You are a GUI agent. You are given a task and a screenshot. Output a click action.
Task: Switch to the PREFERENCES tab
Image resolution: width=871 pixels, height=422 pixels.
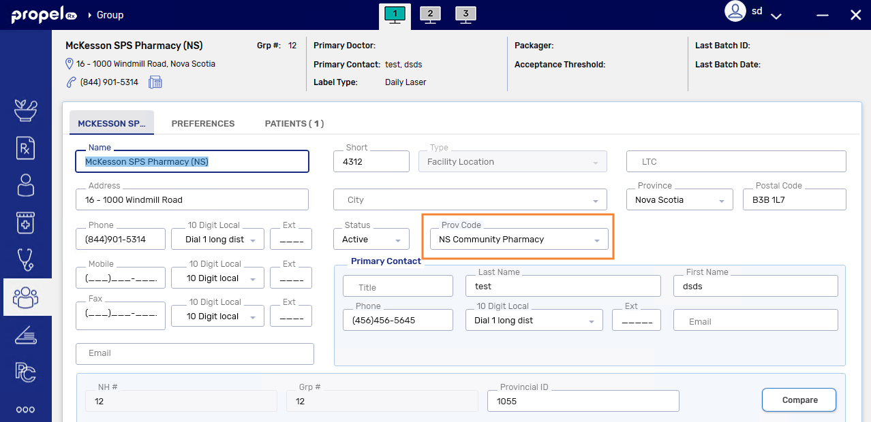pos(203,124)
